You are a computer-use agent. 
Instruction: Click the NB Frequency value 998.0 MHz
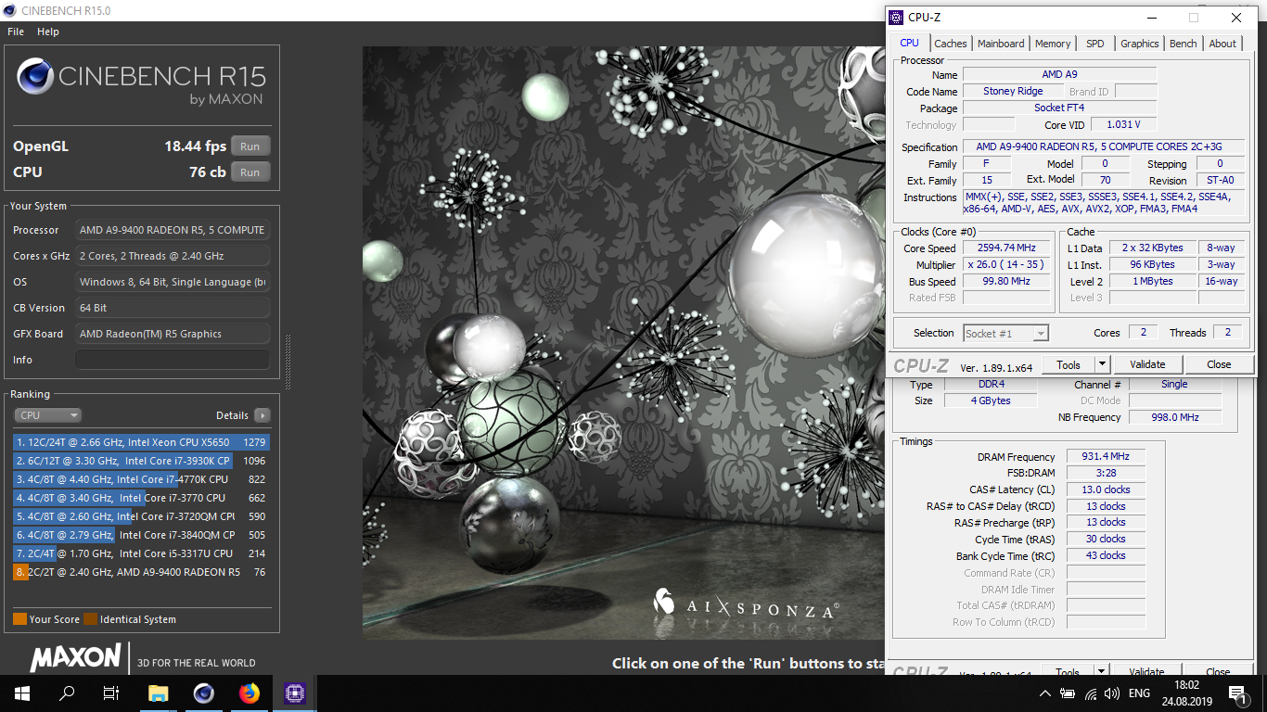point(1167,417)
